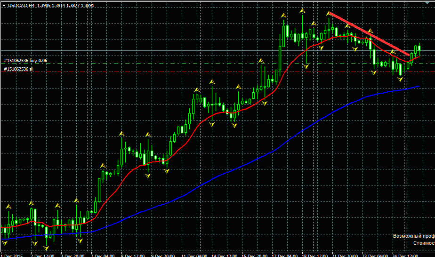Click the '3 Dec 20:00' time axis label
Viewport: 435px width, 257px height.
pyautogui.click(x=72, y=255)
